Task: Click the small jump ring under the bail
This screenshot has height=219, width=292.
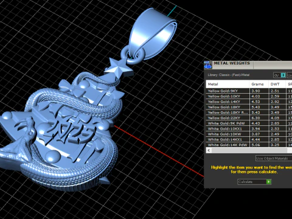Action: tap(133, 54)
